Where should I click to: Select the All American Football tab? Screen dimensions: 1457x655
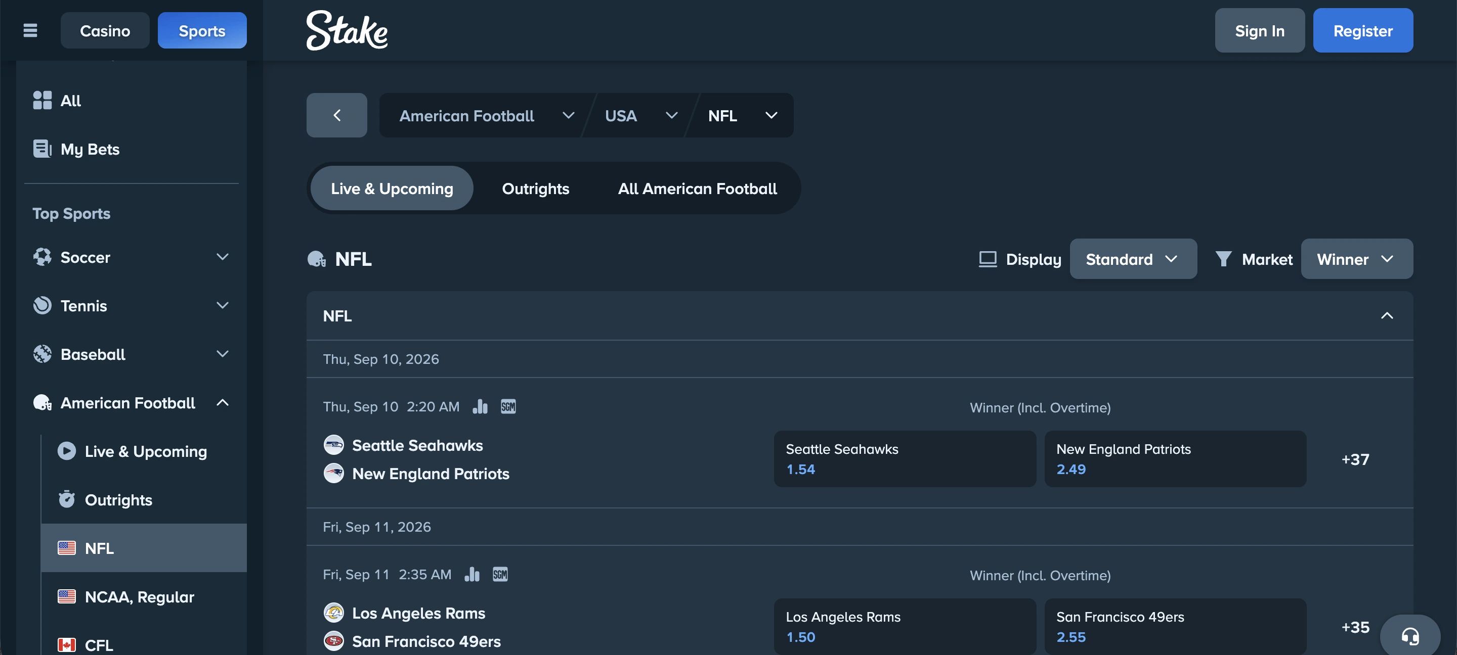(698, 188)
